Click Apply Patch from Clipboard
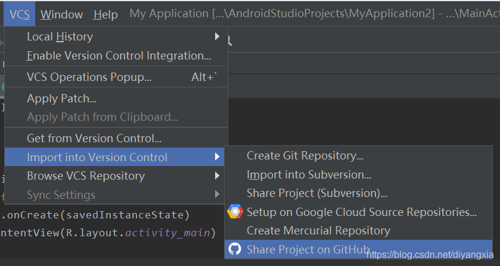 [x=116, y=117]
